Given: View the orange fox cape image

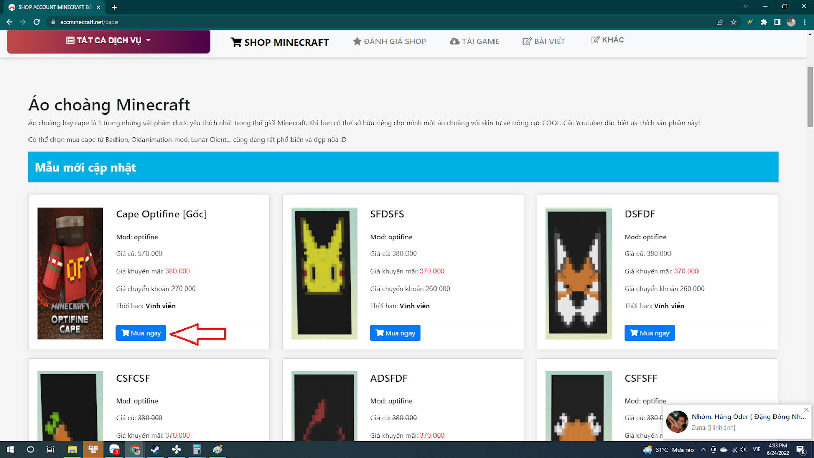Looking at the screenshot, I should pos(579,273).
